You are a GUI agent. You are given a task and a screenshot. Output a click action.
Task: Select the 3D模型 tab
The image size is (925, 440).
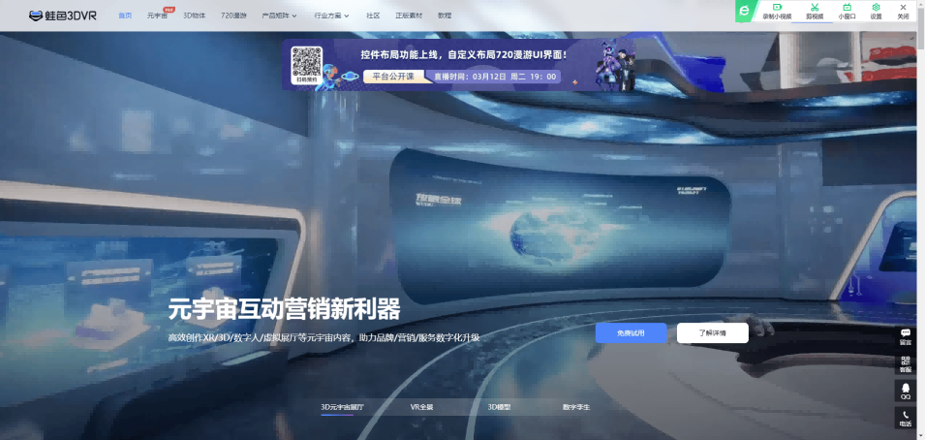pos(499,407)
